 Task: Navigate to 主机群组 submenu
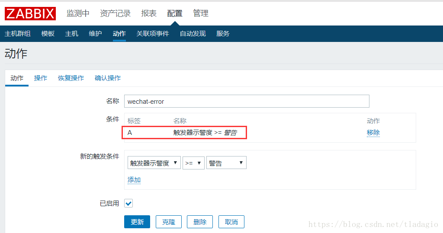coord(18,34)
